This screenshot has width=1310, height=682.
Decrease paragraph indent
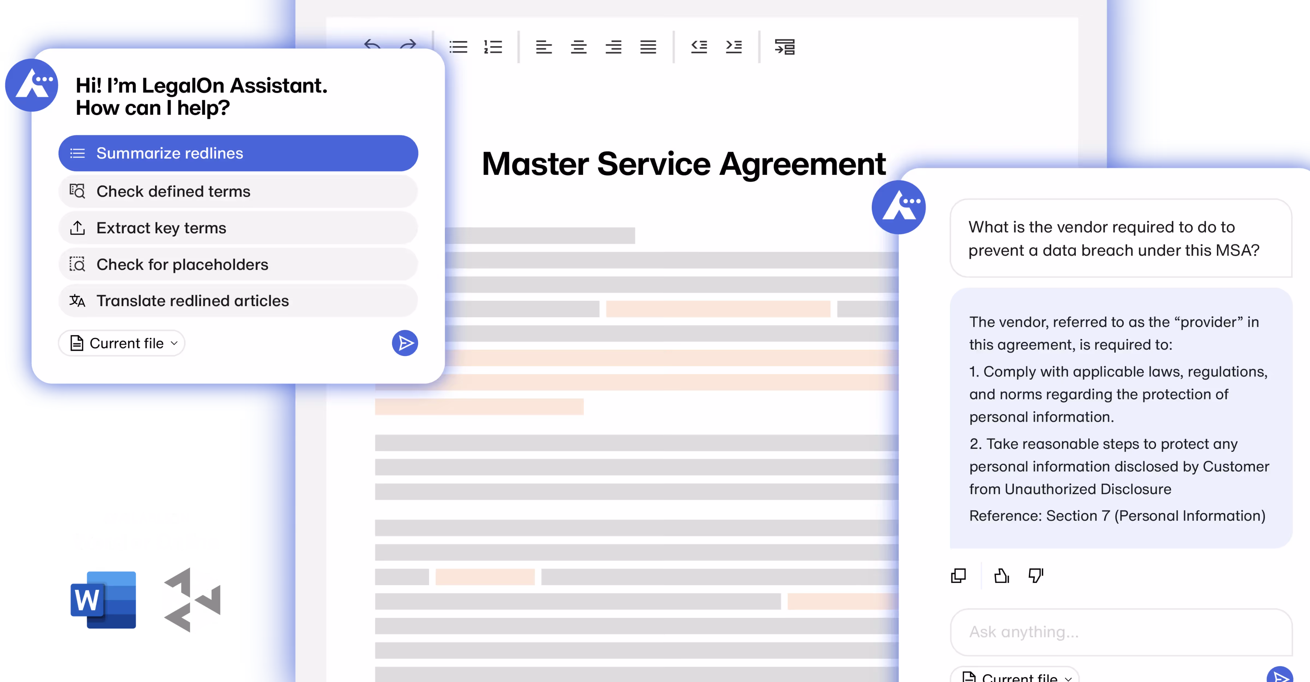point(699,47)
